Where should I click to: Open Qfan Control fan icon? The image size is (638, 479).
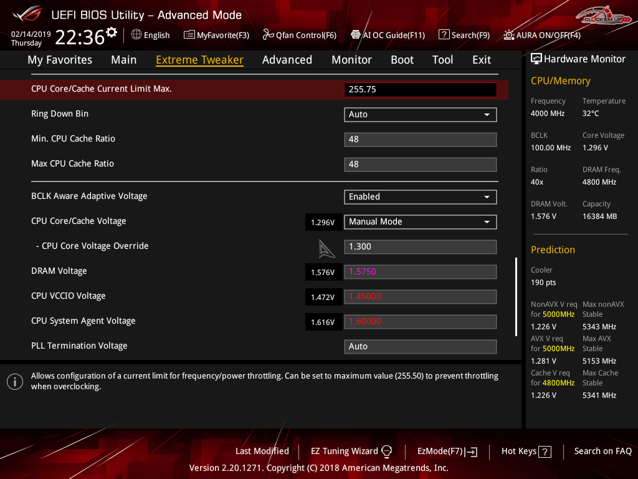point(269,35)
